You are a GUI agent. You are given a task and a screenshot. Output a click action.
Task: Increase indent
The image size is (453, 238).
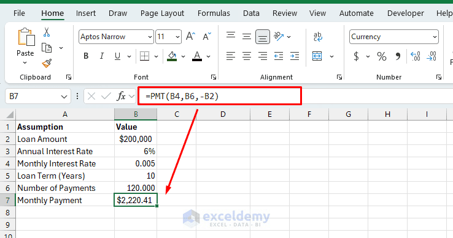295,56
